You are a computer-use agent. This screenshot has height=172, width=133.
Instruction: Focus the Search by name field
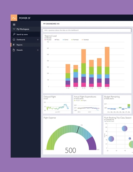[26, 34]
